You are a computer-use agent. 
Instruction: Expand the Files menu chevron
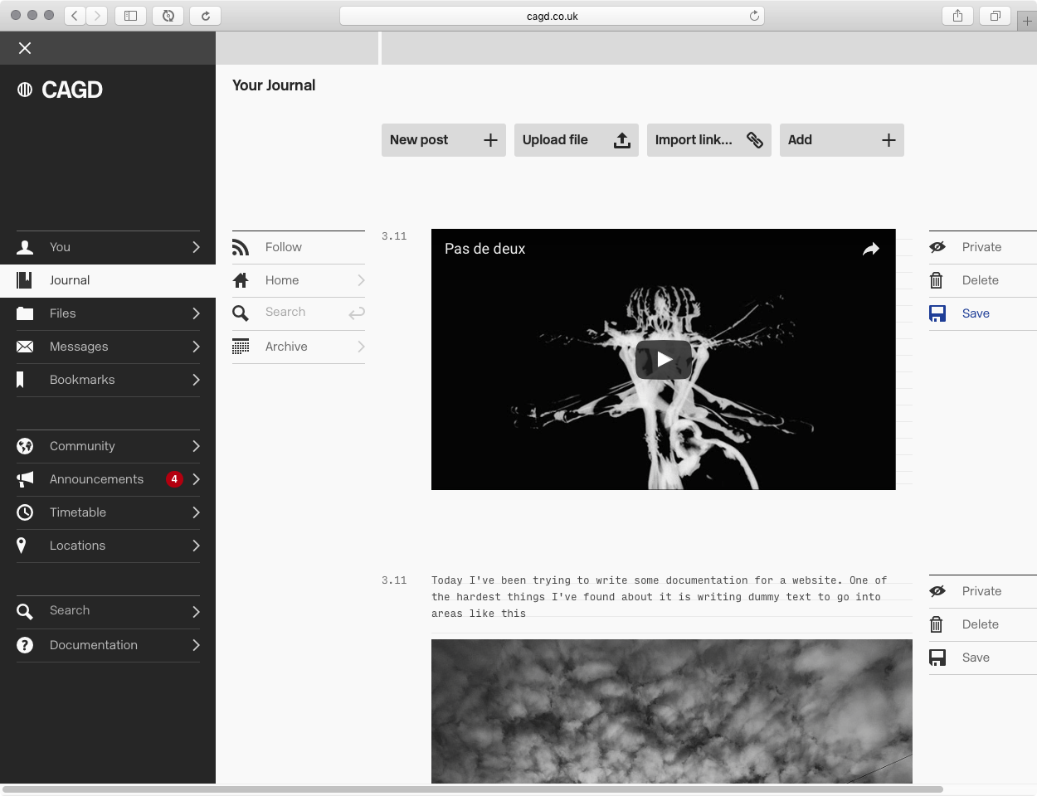196,313
